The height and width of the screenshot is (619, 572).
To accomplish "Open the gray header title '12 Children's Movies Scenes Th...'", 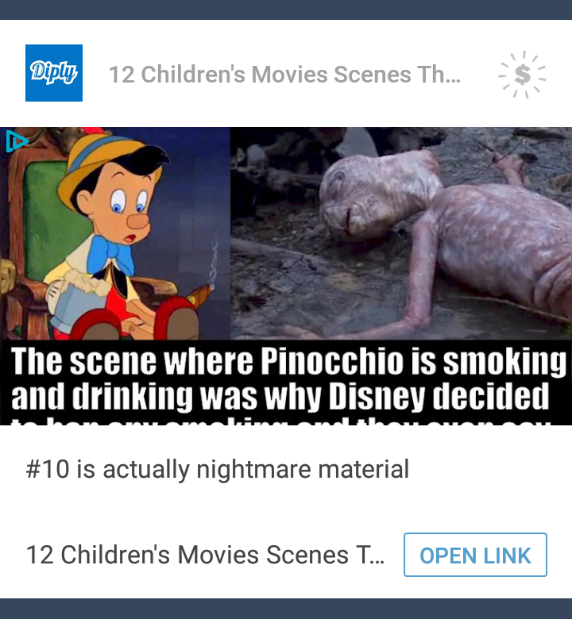I will coord(284,75).
